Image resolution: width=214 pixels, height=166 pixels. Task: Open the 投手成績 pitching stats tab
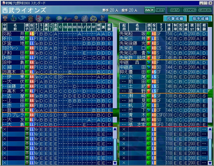coord(200,19)
